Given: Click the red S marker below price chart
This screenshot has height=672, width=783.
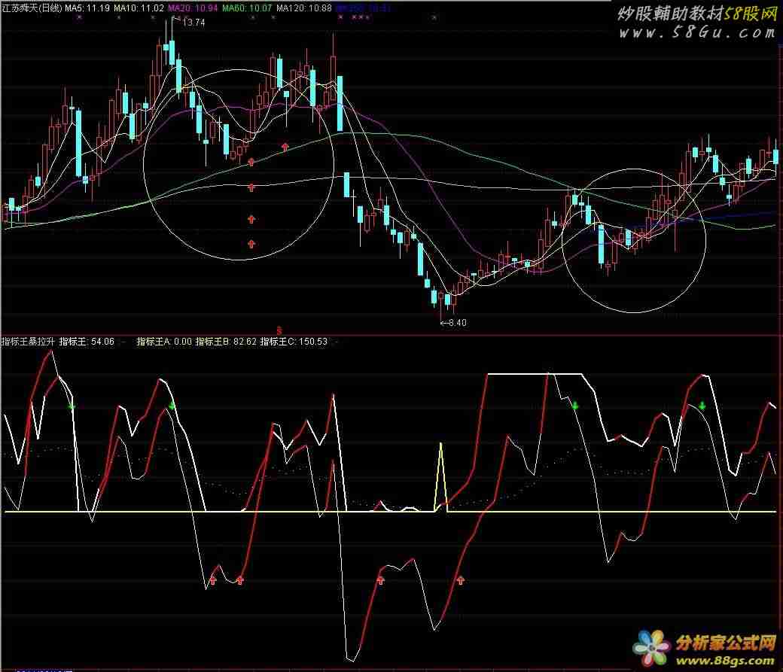Looking at the screenshot, I should click(x=279, y=330).
